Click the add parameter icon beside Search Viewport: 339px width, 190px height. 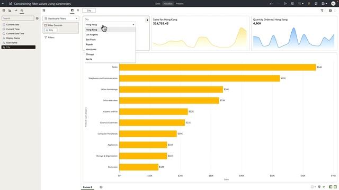pos(37,18)
